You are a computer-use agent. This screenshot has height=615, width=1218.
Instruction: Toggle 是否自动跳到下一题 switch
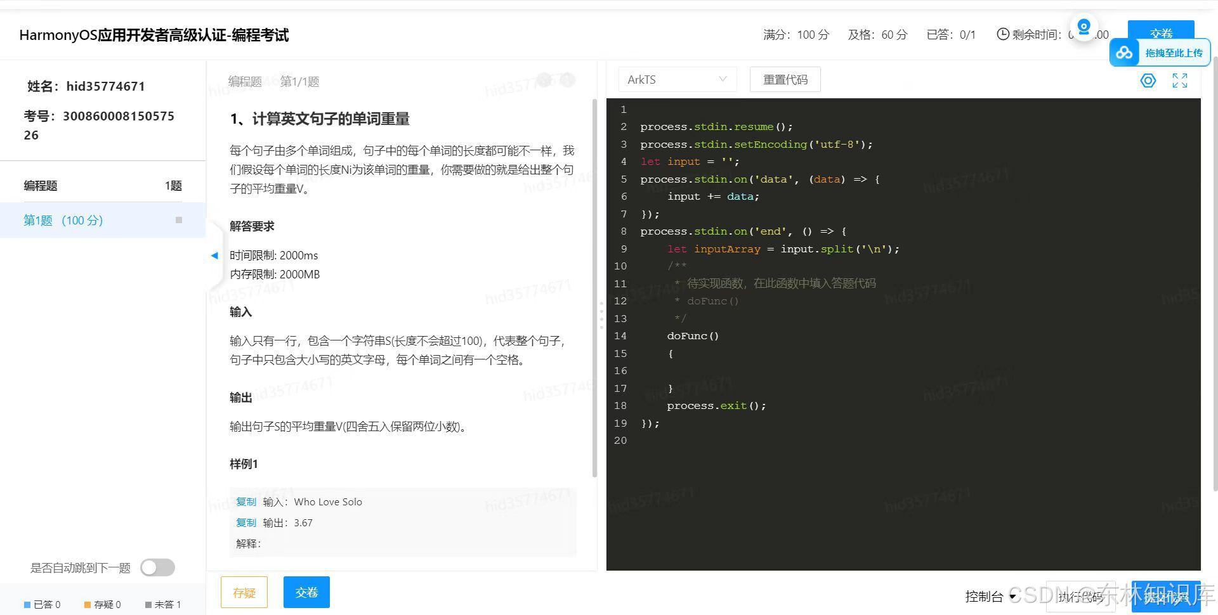pyautogui.click(x=158, y=567)
